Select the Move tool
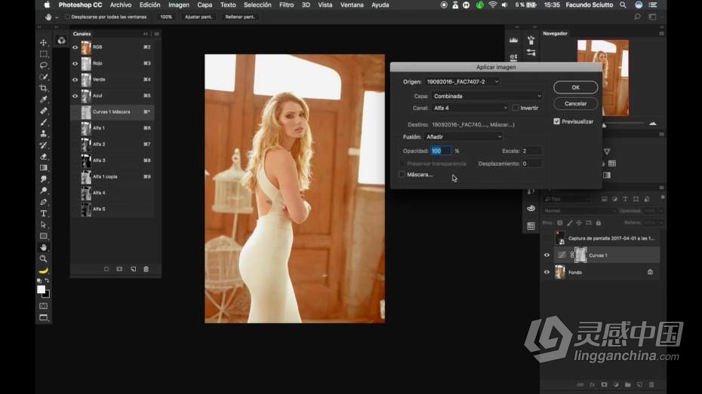The image size is (702, 394). [x=44, y=42]
